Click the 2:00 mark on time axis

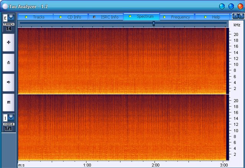155,164
